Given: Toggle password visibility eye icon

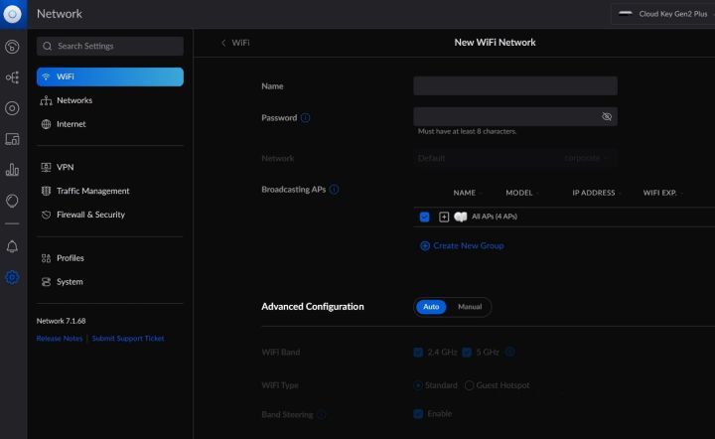Looking at the screenshot, I should tap(607, 116).
